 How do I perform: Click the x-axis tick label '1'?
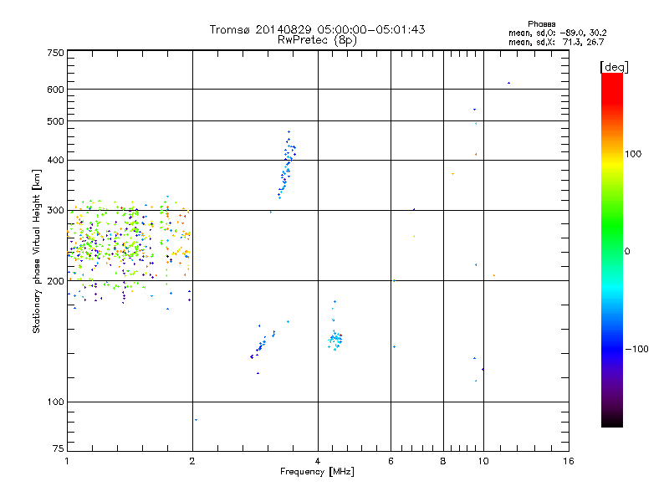click(x=67, y=461)
